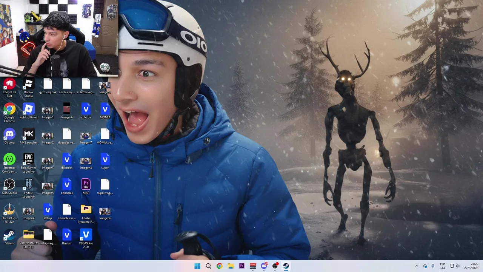Launch the Hytale Launcher shortcut
This screenshot has width=483, height=272.
point(29,188)
